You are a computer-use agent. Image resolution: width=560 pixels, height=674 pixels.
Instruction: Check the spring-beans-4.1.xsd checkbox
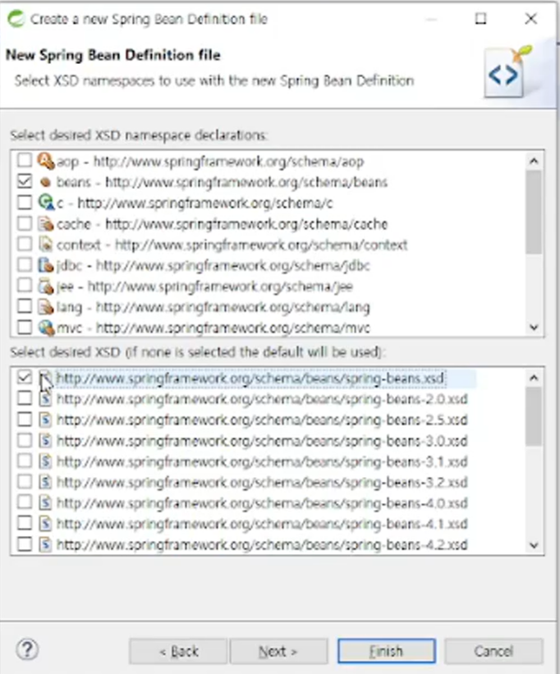pyautogui.click(x=25, y=523)
